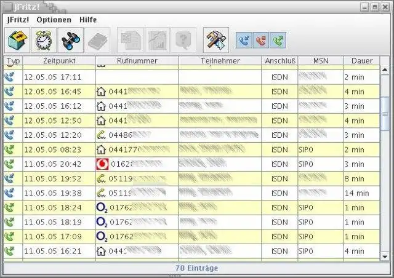Screen dimensions: 394x278
Task: Click the scrollbar down arrow
Action: pos(385,256)
